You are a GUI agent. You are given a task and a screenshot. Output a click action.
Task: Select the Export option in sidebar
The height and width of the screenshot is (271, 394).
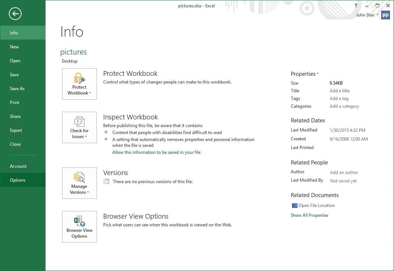pyautogui.click(x=16, y=130)
